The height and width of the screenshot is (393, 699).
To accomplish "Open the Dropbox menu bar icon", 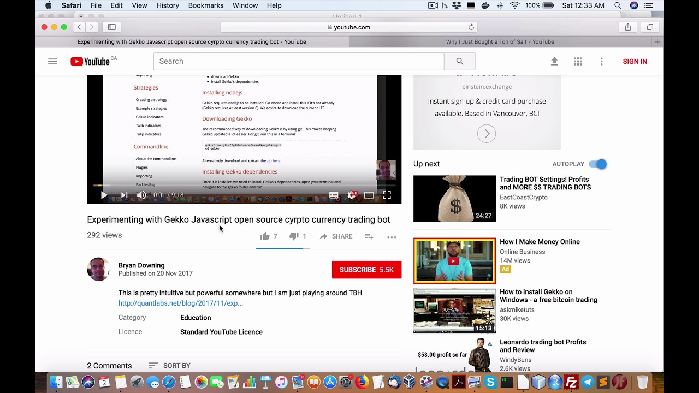I will pyautogui.click(x=457, y=5).
